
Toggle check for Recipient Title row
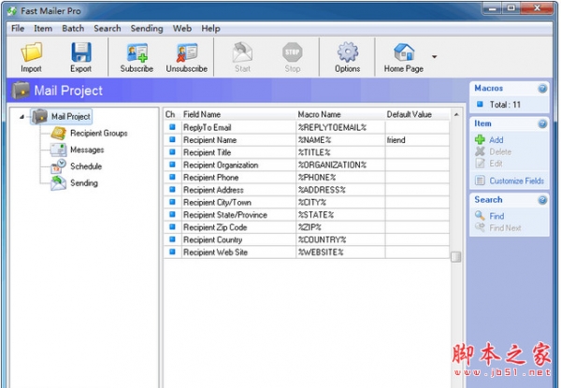coord(172,152)
